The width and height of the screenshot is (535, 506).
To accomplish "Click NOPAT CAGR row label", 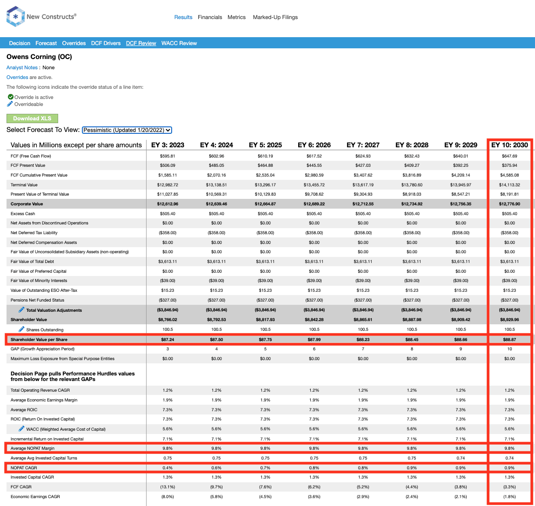I will pos(24,467).
